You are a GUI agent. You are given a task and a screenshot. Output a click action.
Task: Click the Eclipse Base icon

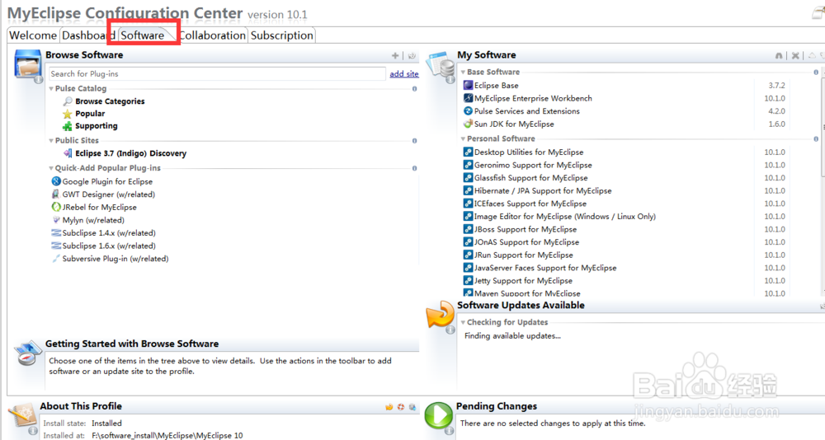(x=468, y=85)
